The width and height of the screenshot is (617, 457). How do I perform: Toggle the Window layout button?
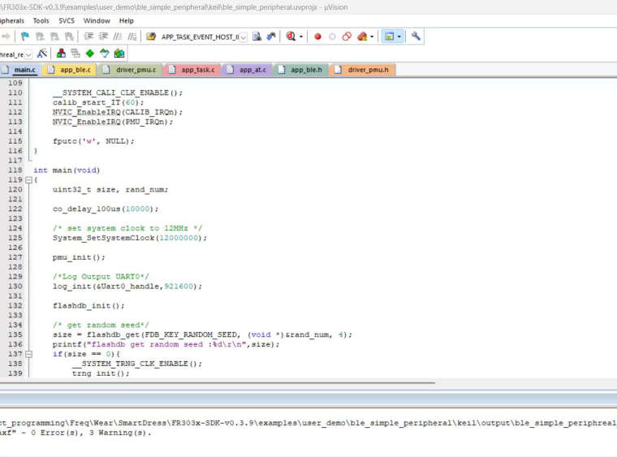coord(389,37)
